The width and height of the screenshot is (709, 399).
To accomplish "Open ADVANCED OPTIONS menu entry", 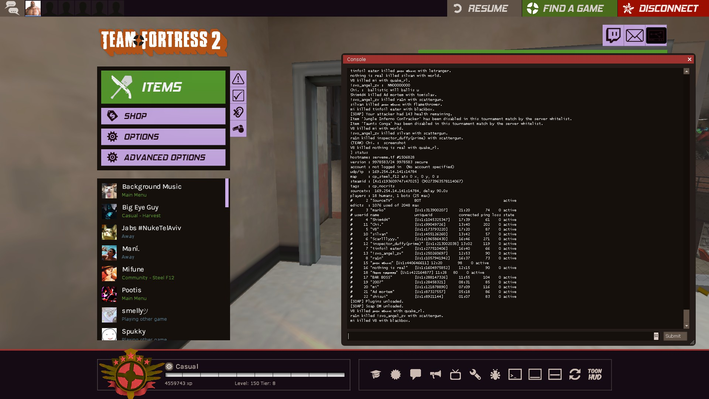I will (x=163, y=157).
